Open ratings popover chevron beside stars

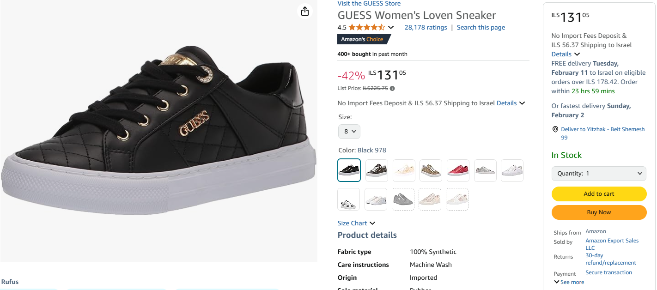(391, 27)
